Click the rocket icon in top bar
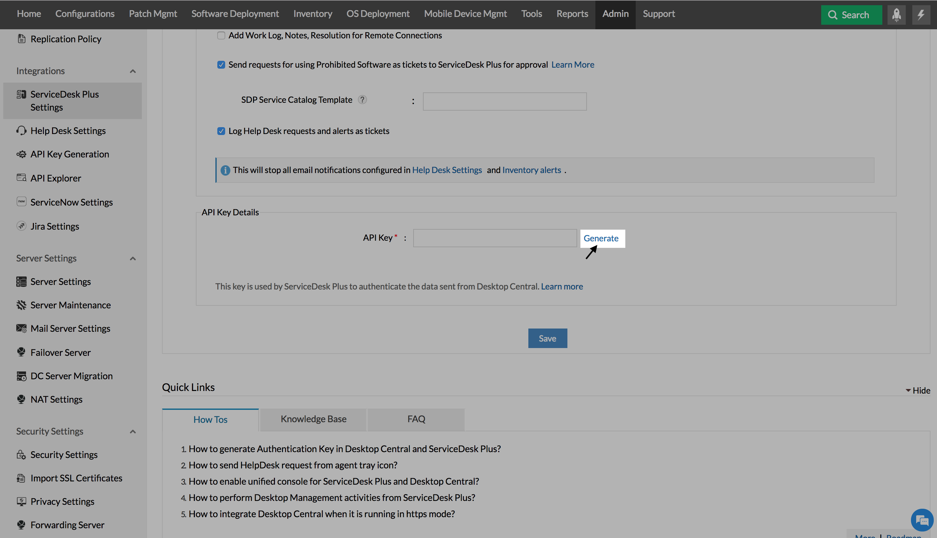 (x=896, y=15)
